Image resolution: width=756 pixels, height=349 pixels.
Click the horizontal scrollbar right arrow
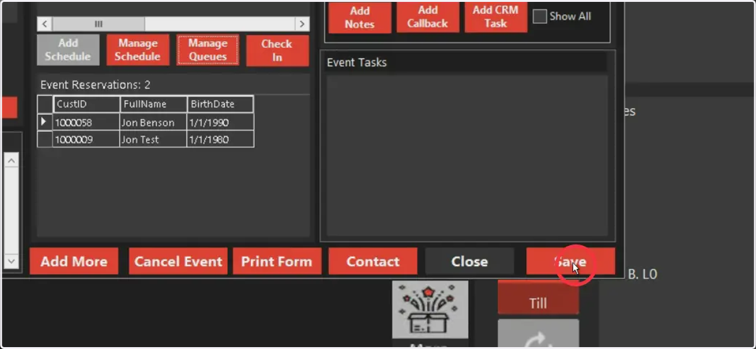click(x=302, y=24)
